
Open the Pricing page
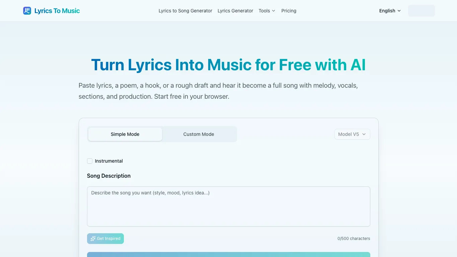click(x=289, y=11)
